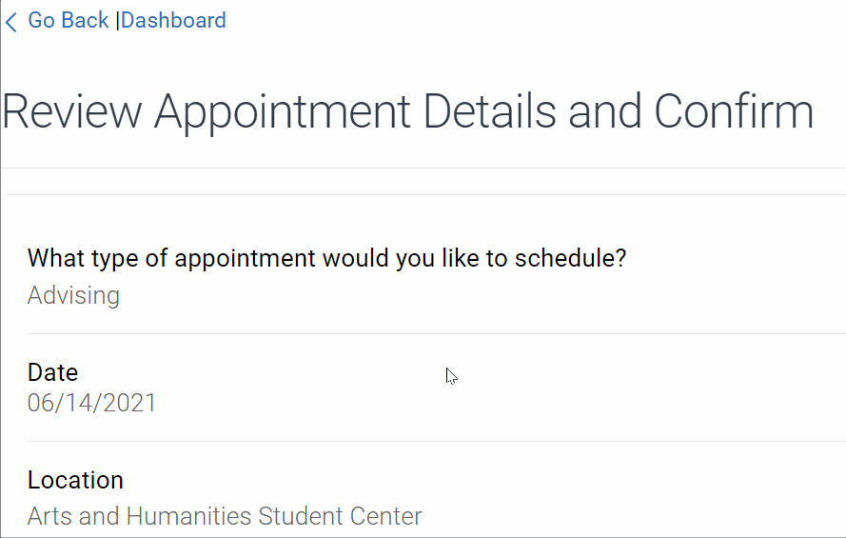
Task: Click the pipe separator before Dashboard
Action: point(117,20)
